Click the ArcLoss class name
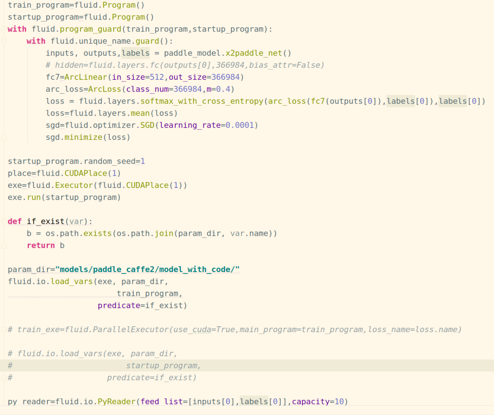494x415 pixels. point(104,89)
